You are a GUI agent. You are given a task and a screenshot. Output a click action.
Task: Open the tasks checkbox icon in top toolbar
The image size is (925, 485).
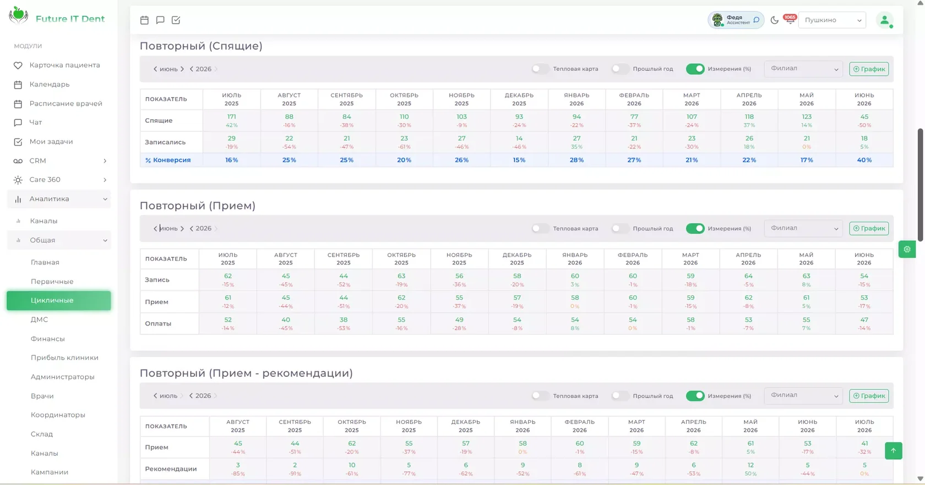point(176,20)
